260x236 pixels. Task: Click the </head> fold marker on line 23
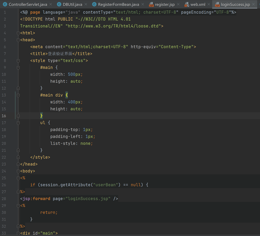click(18, 164)
